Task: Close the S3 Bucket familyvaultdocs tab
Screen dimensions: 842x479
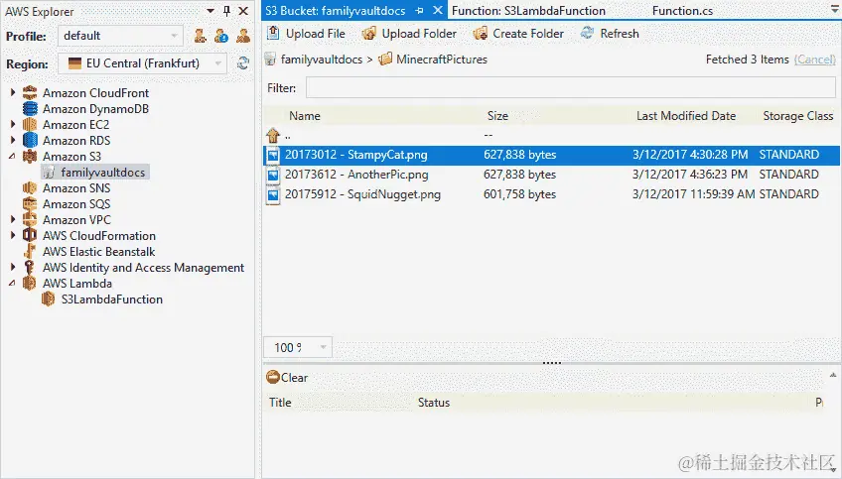Action: click(x=438, y=10)
